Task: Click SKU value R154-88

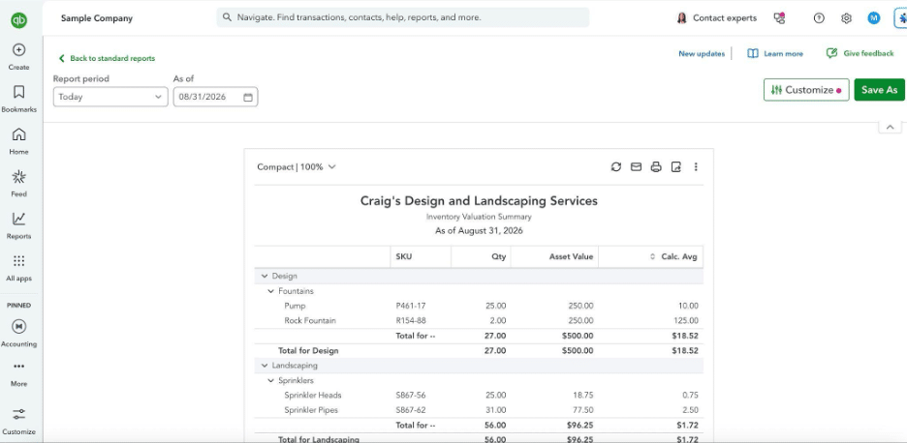Action: (411, 320)
